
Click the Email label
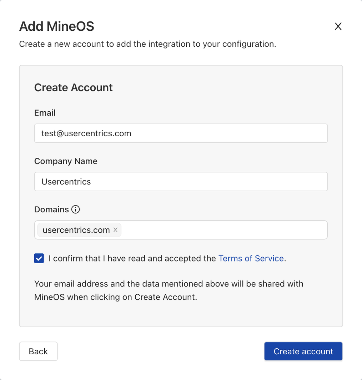tap(45, 113)
